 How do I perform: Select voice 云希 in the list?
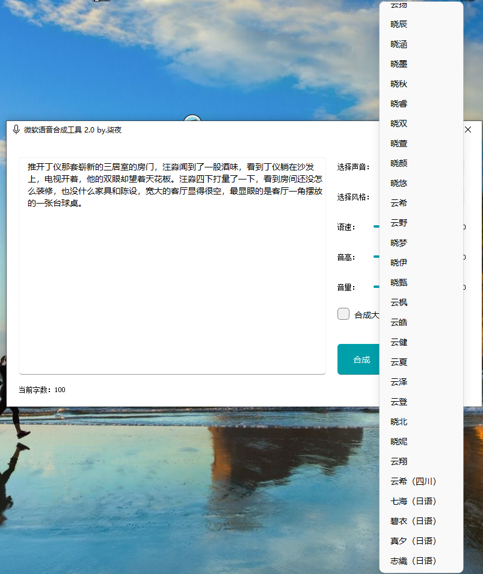click(398, 202)
